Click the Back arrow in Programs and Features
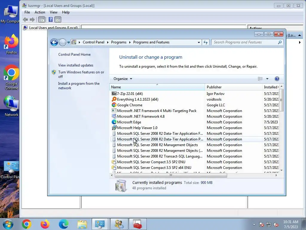The image size is (306, 230). click(54, 42)
